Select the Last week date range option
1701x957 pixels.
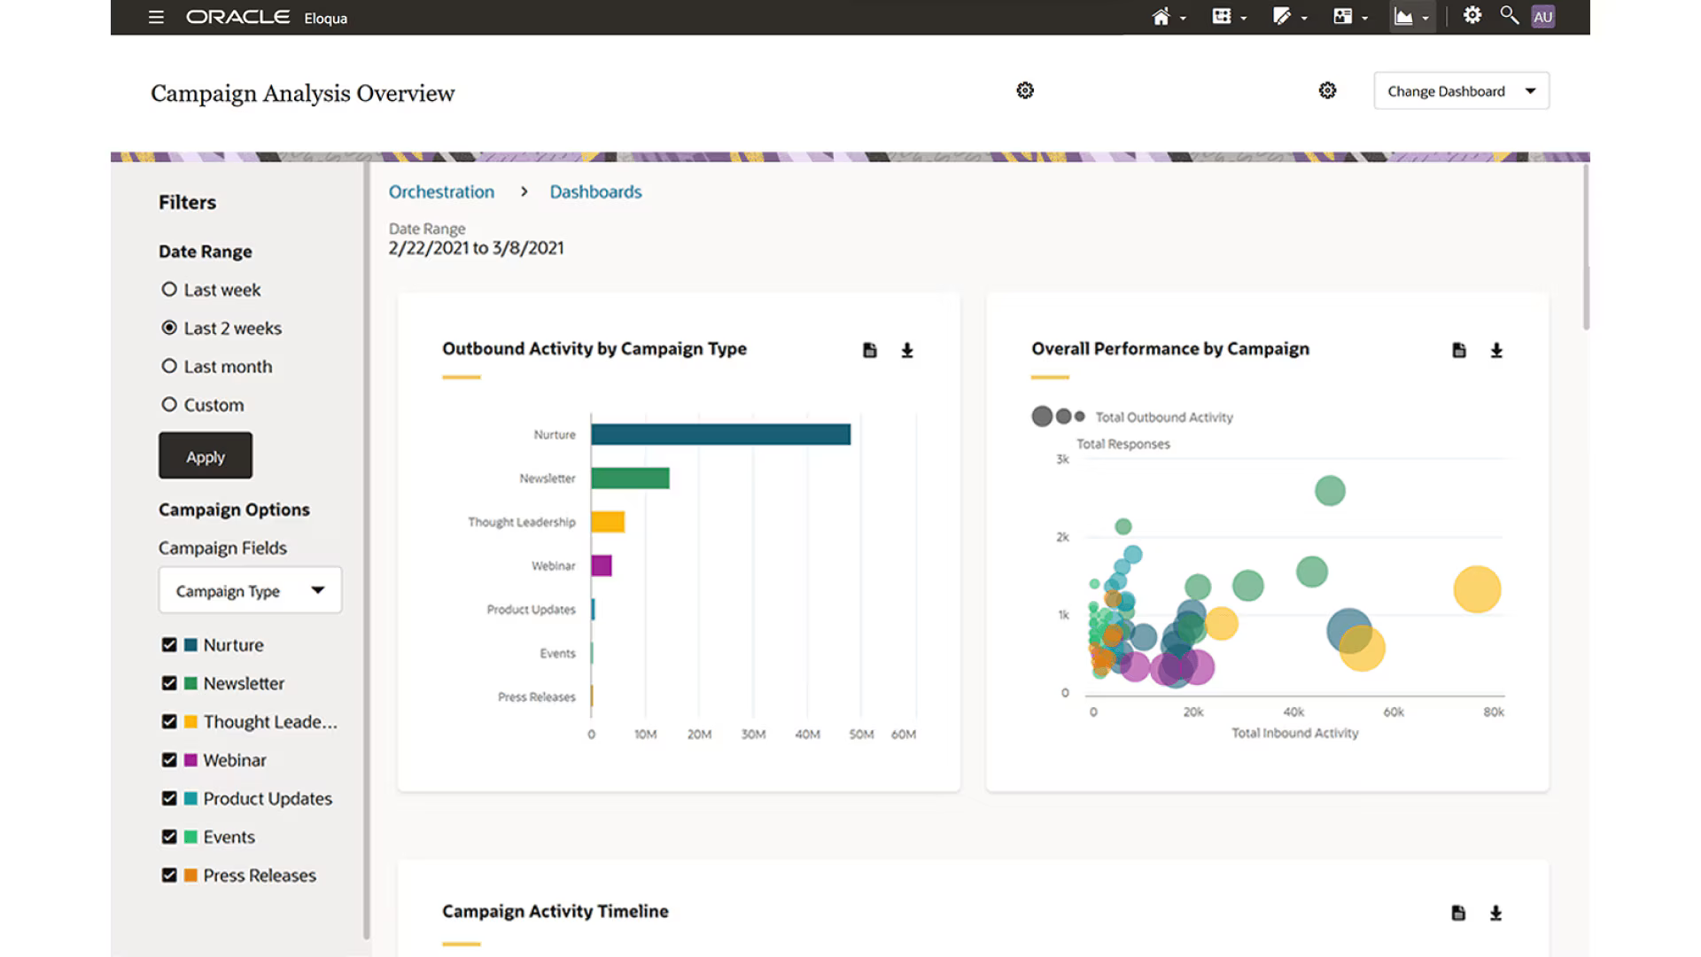click(169, 289)
